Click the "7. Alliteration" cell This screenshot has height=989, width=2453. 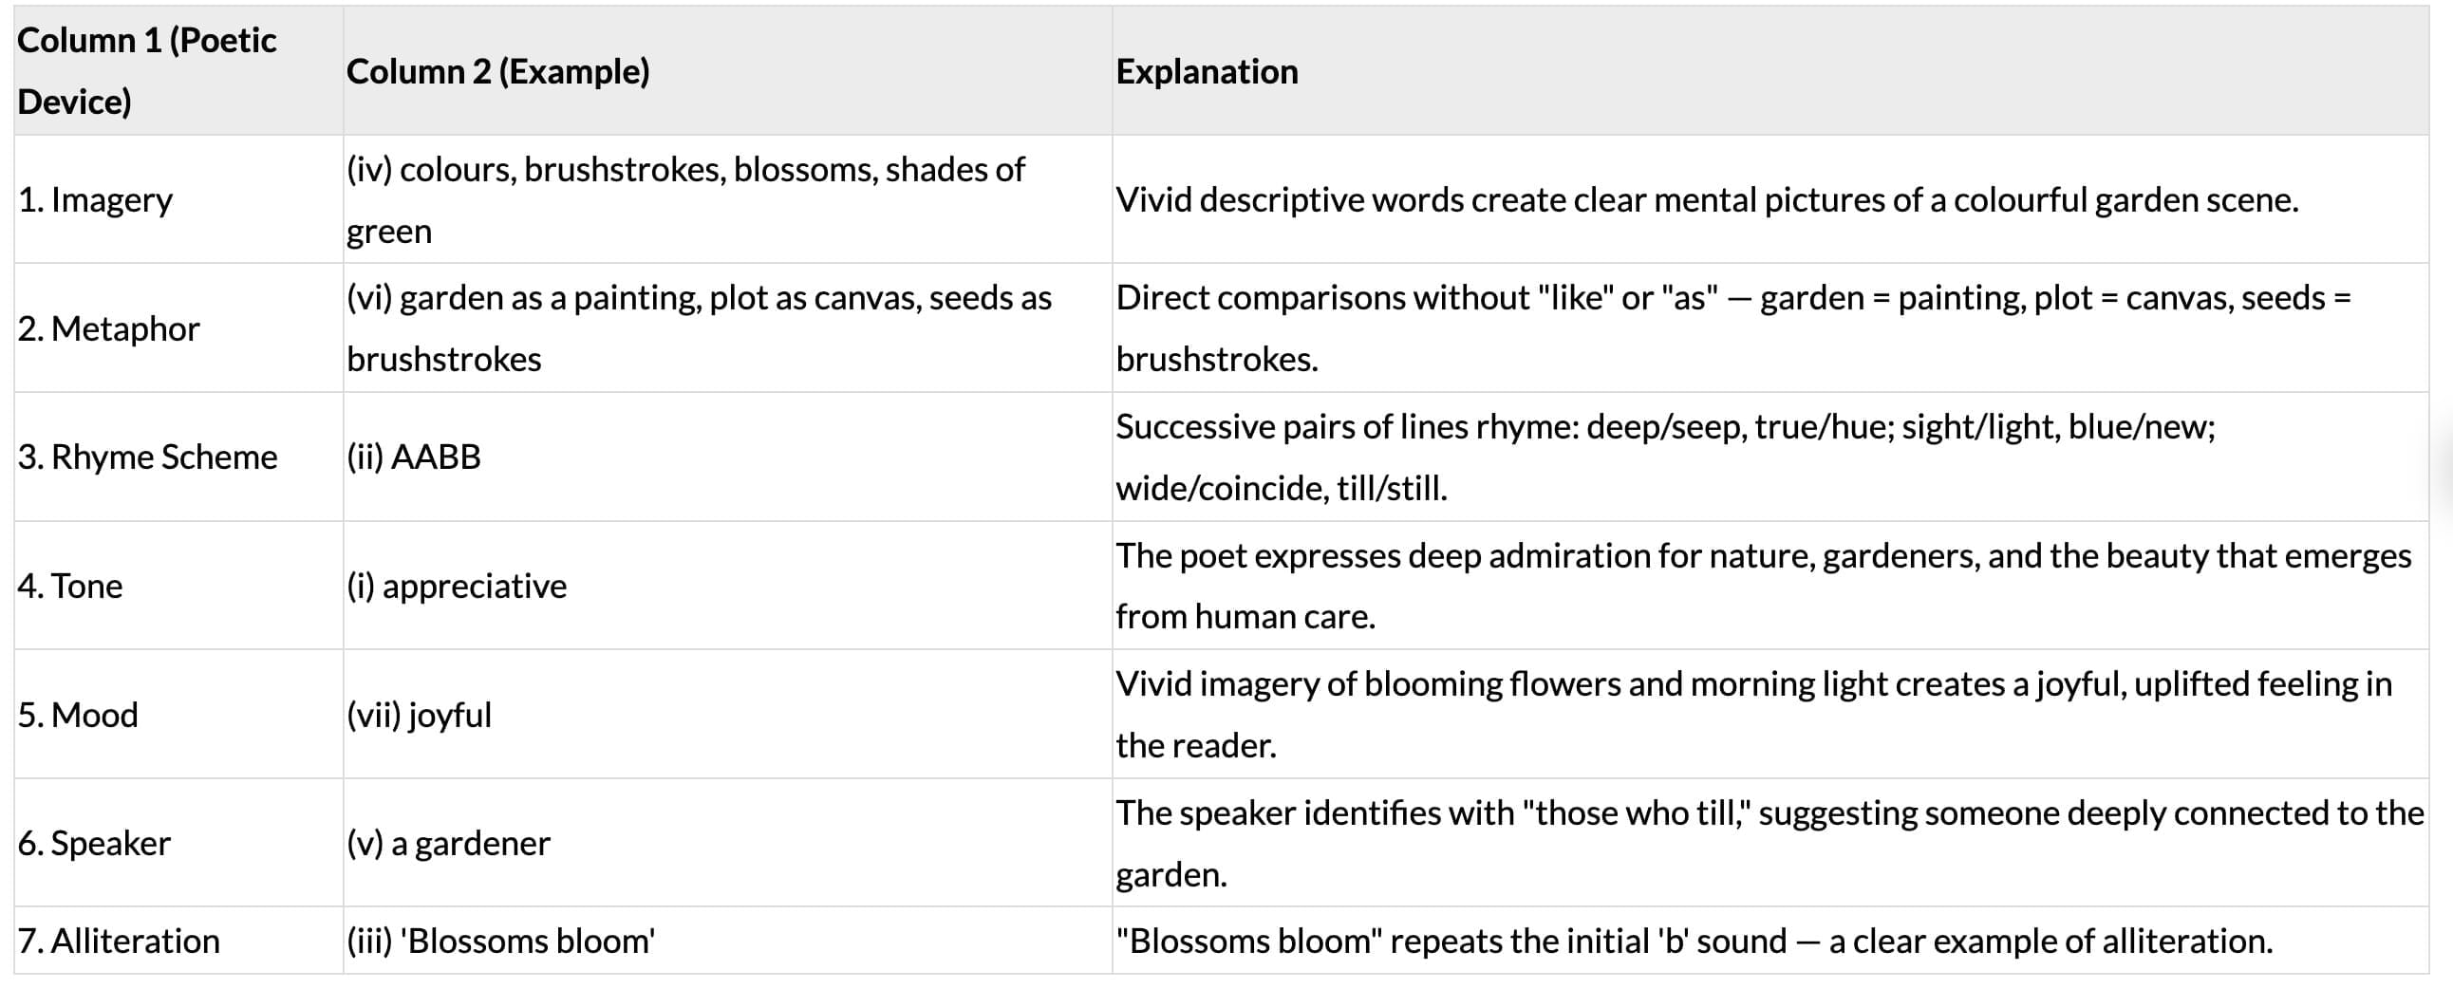tap(119, 941)
